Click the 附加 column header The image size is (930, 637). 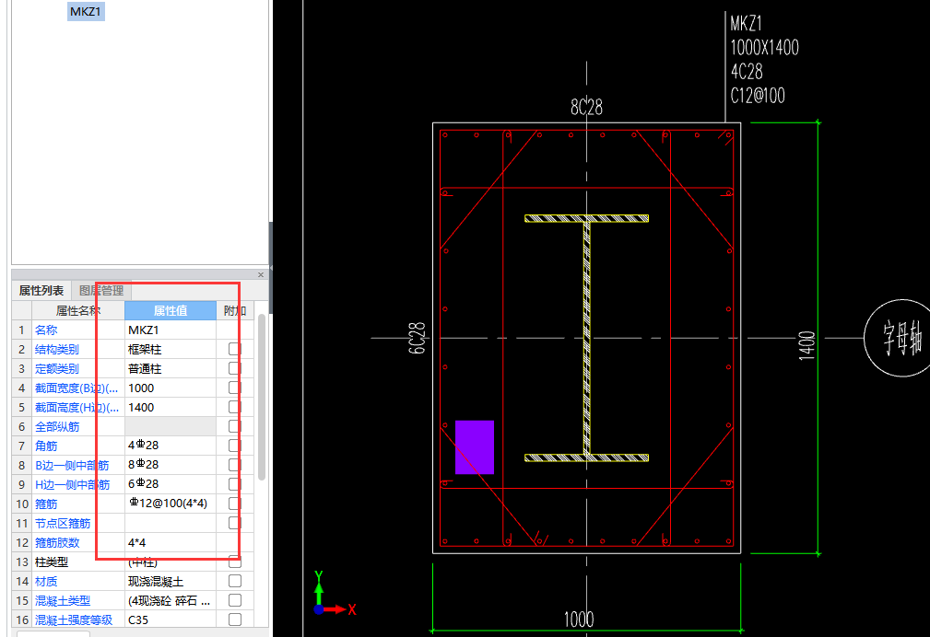click(x=235, y=310)
